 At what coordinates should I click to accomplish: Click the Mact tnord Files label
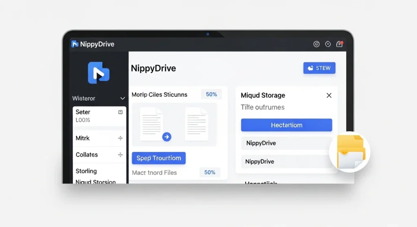[154, 173]
